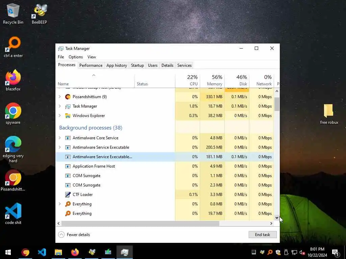Open the Windows Start menu
The image size is (346, 259).
[x=8, y=252]
